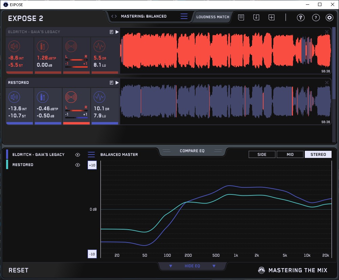339x280 pixels.
Task: Click the export download icon in header
Action: coord(256,17)
